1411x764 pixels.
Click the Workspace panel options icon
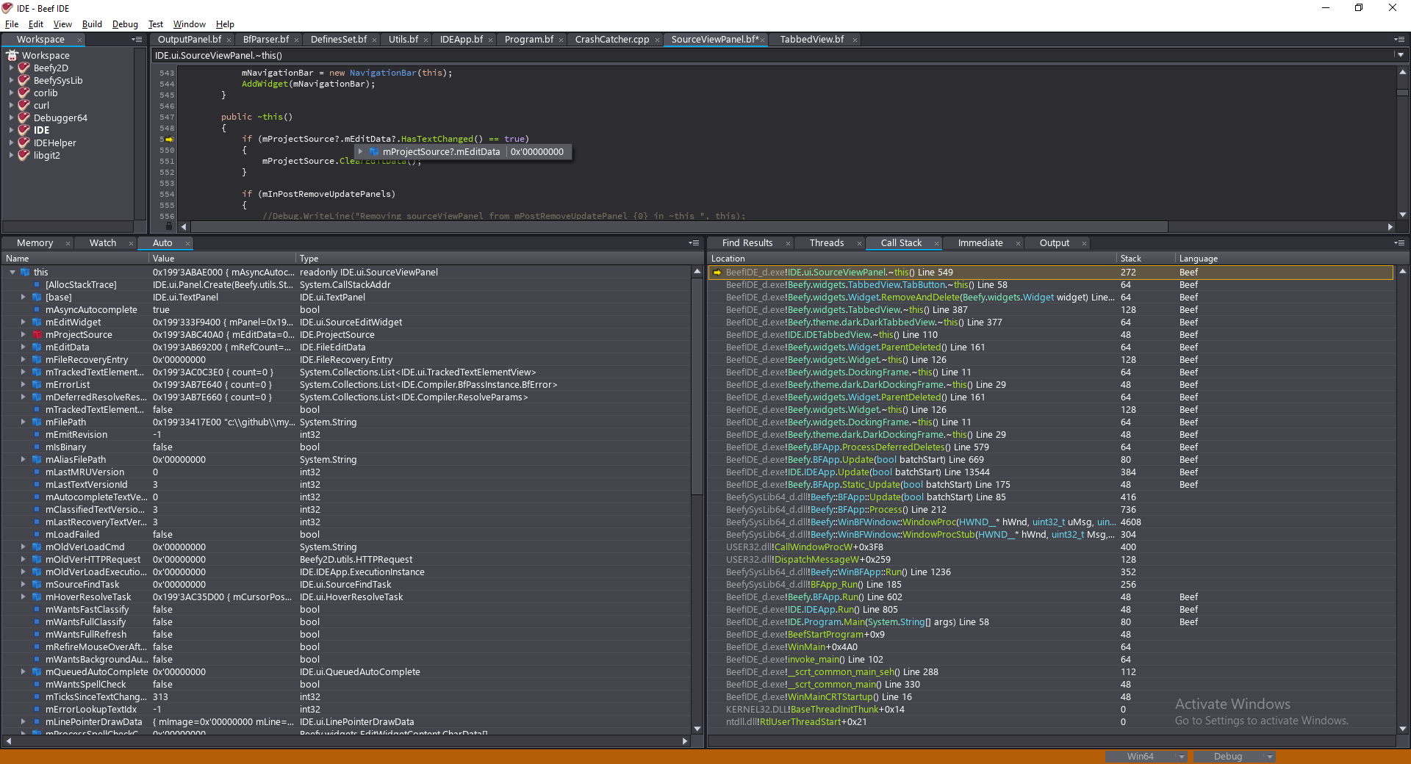click(x=137, y=40)
